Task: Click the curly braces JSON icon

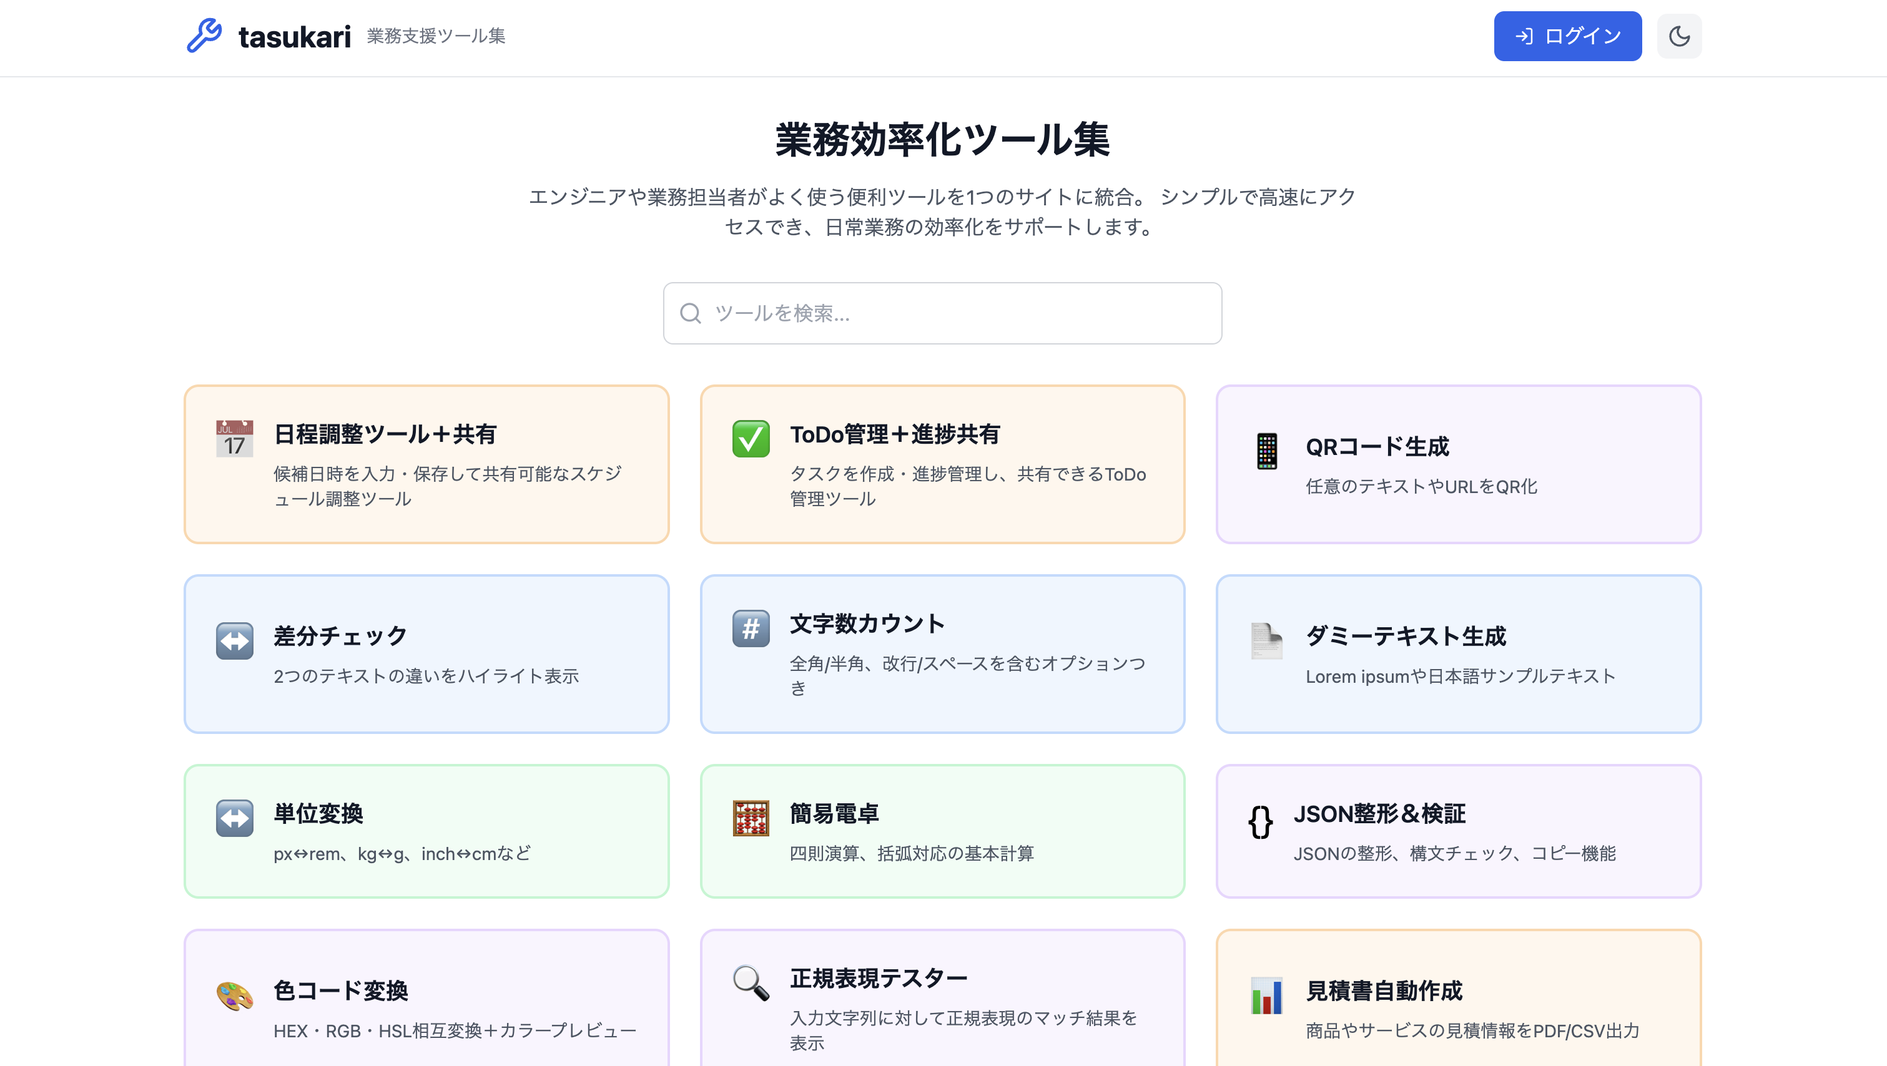Action: [x=1260, y=821]
